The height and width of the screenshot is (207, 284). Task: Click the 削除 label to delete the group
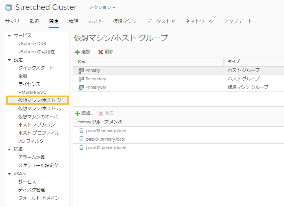point(109,52)
